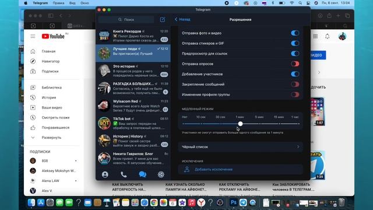
Task: Click the Spotlight search icon in menu bar
Action: [300, 3]
